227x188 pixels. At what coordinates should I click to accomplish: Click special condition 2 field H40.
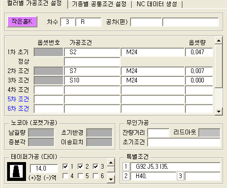click(x=153, y=176)
